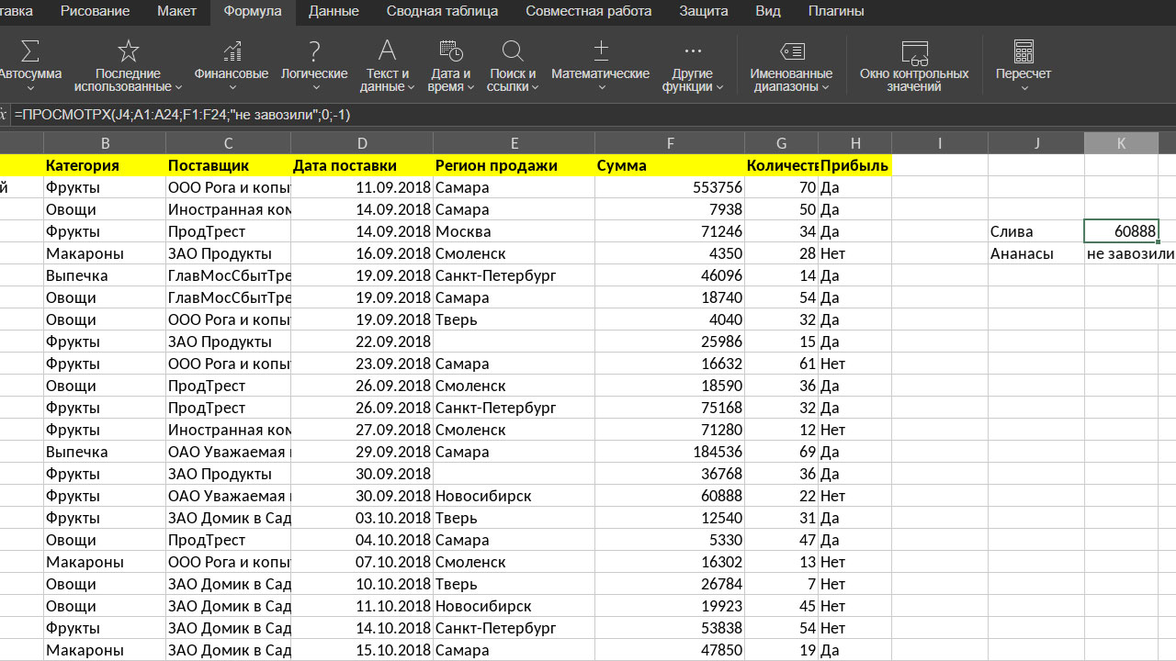Select column B header

(105, 143)
